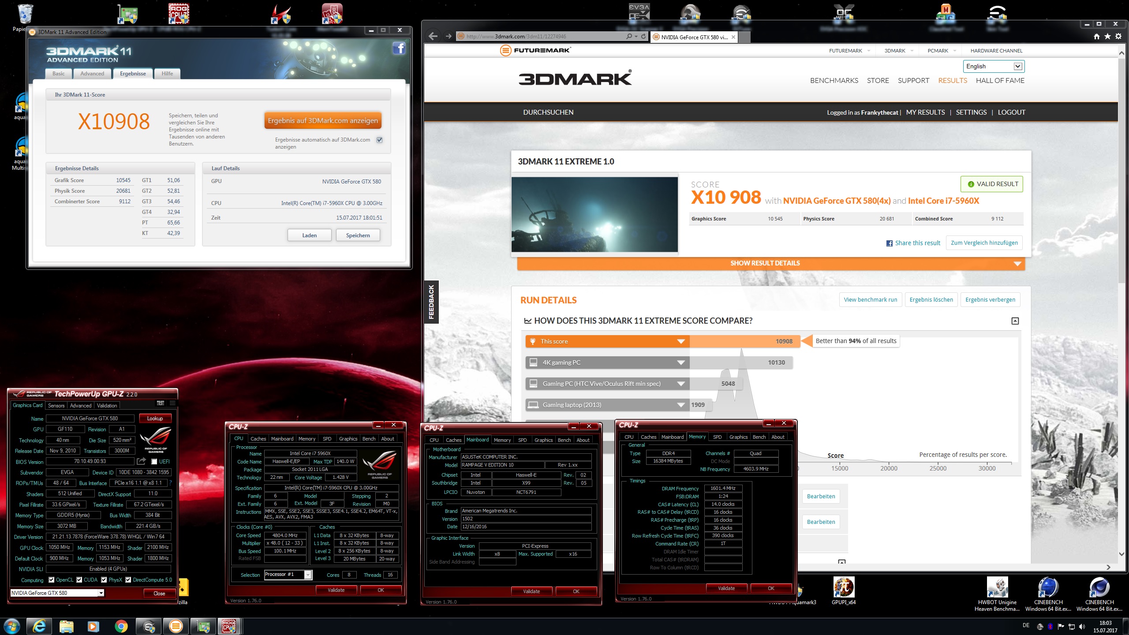Click browser refresh icon in address bar

pos(643,36)
